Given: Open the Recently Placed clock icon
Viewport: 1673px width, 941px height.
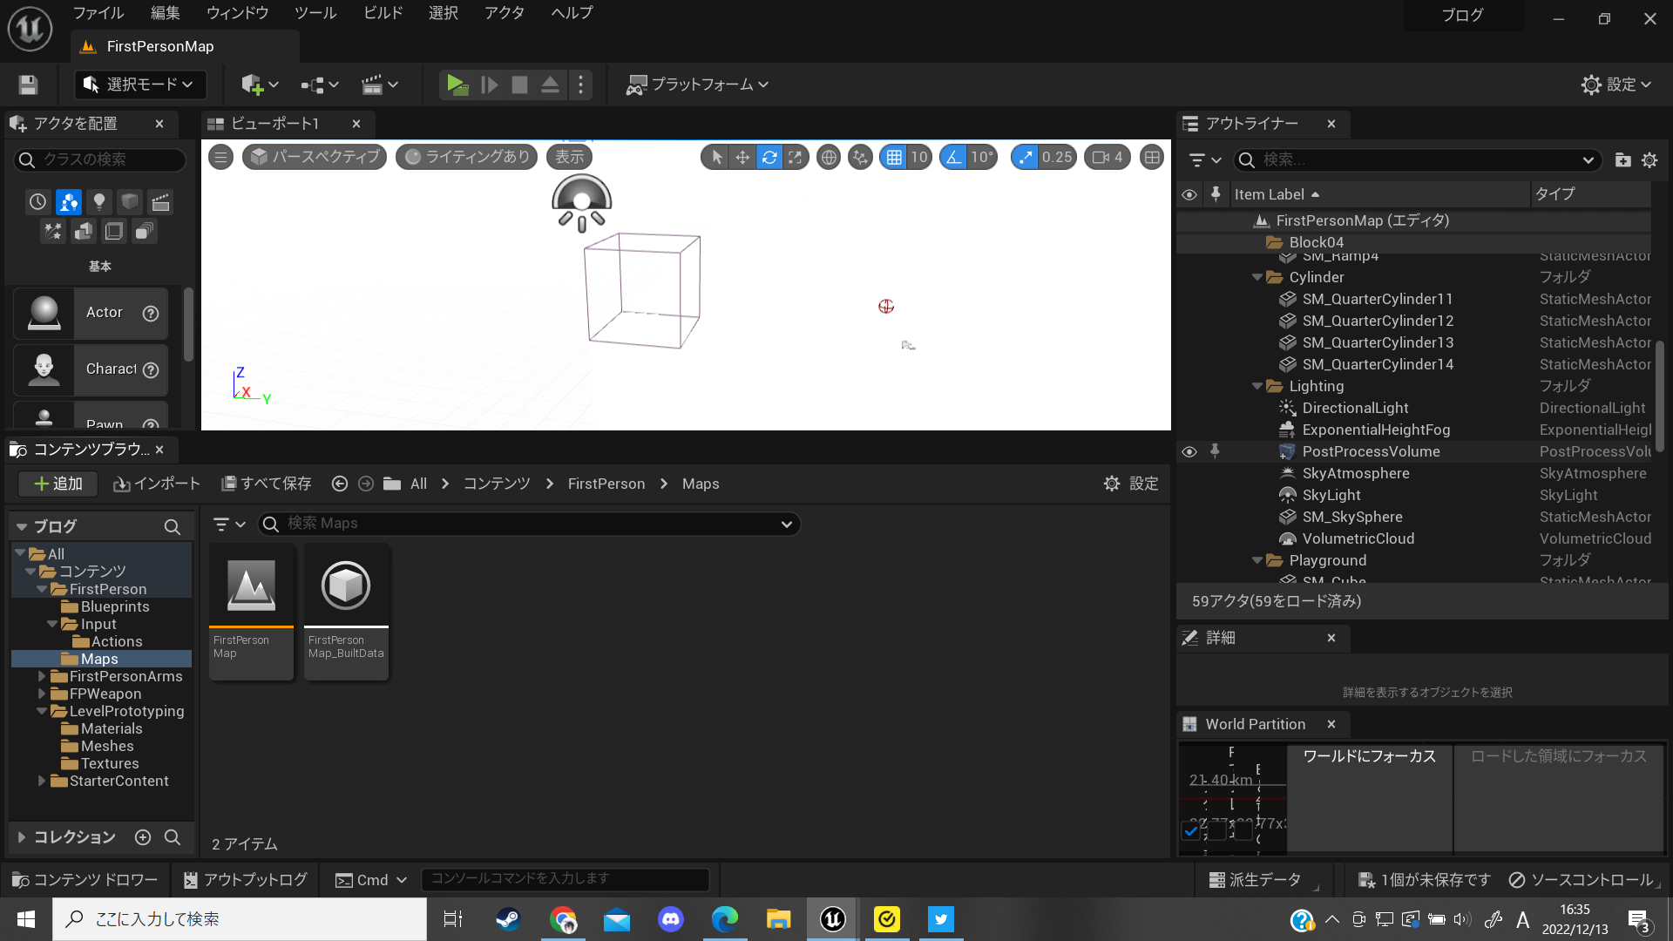Looking at the screenshot, I should point(37,201).
